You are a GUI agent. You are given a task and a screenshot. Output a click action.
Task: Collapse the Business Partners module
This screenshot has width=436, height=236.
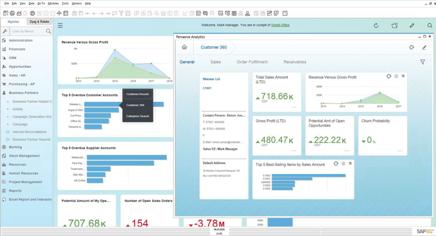point(23,93)
